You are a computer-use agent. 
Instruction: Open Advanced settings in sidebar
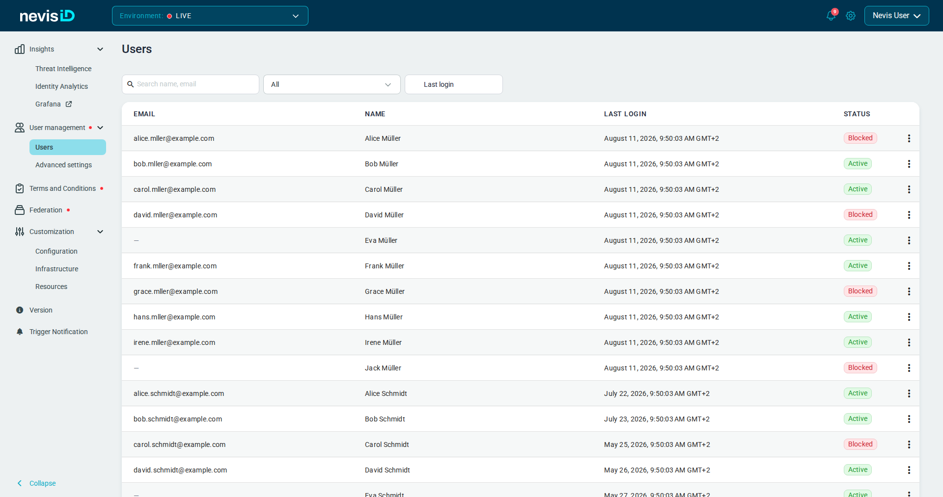(63, 165)
